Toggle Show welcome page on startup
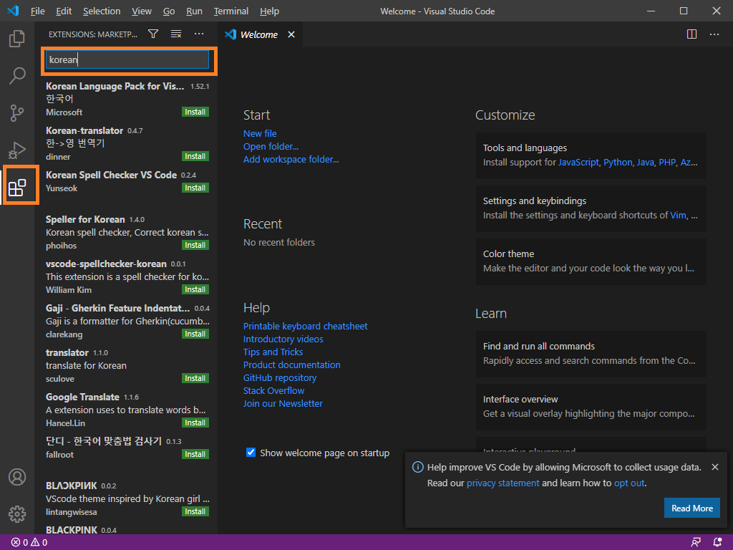 click(x=251, y=453)
